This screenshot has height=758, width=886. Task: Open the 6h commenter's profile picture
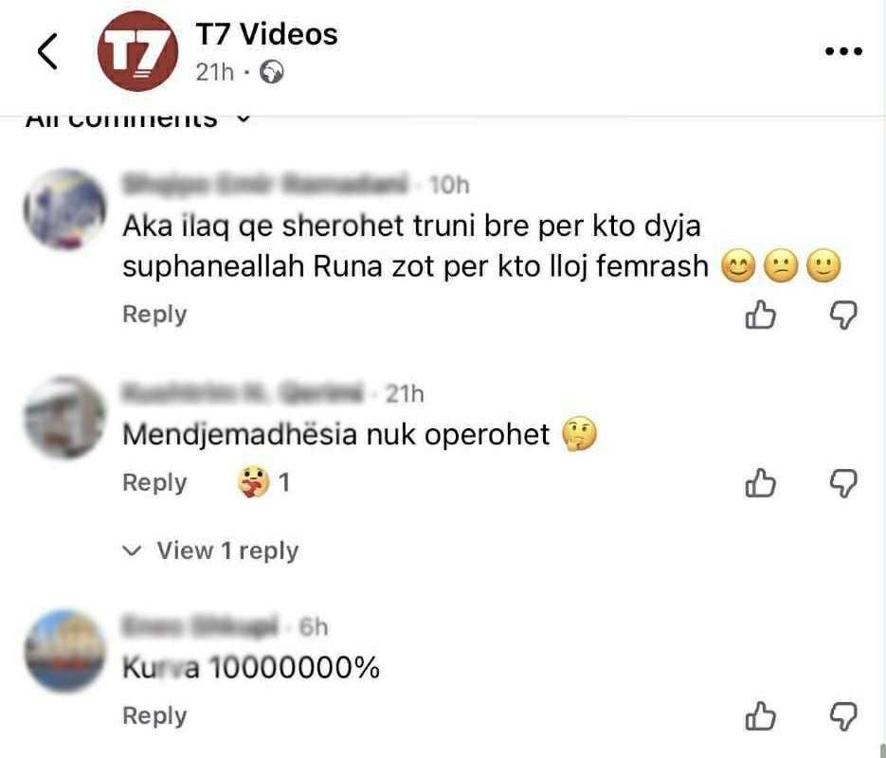65,651
